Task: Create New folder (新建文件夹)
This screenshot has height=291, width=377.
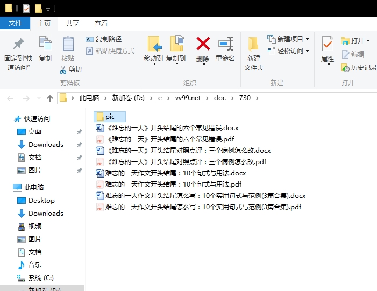Action: (x=254, y=54)
